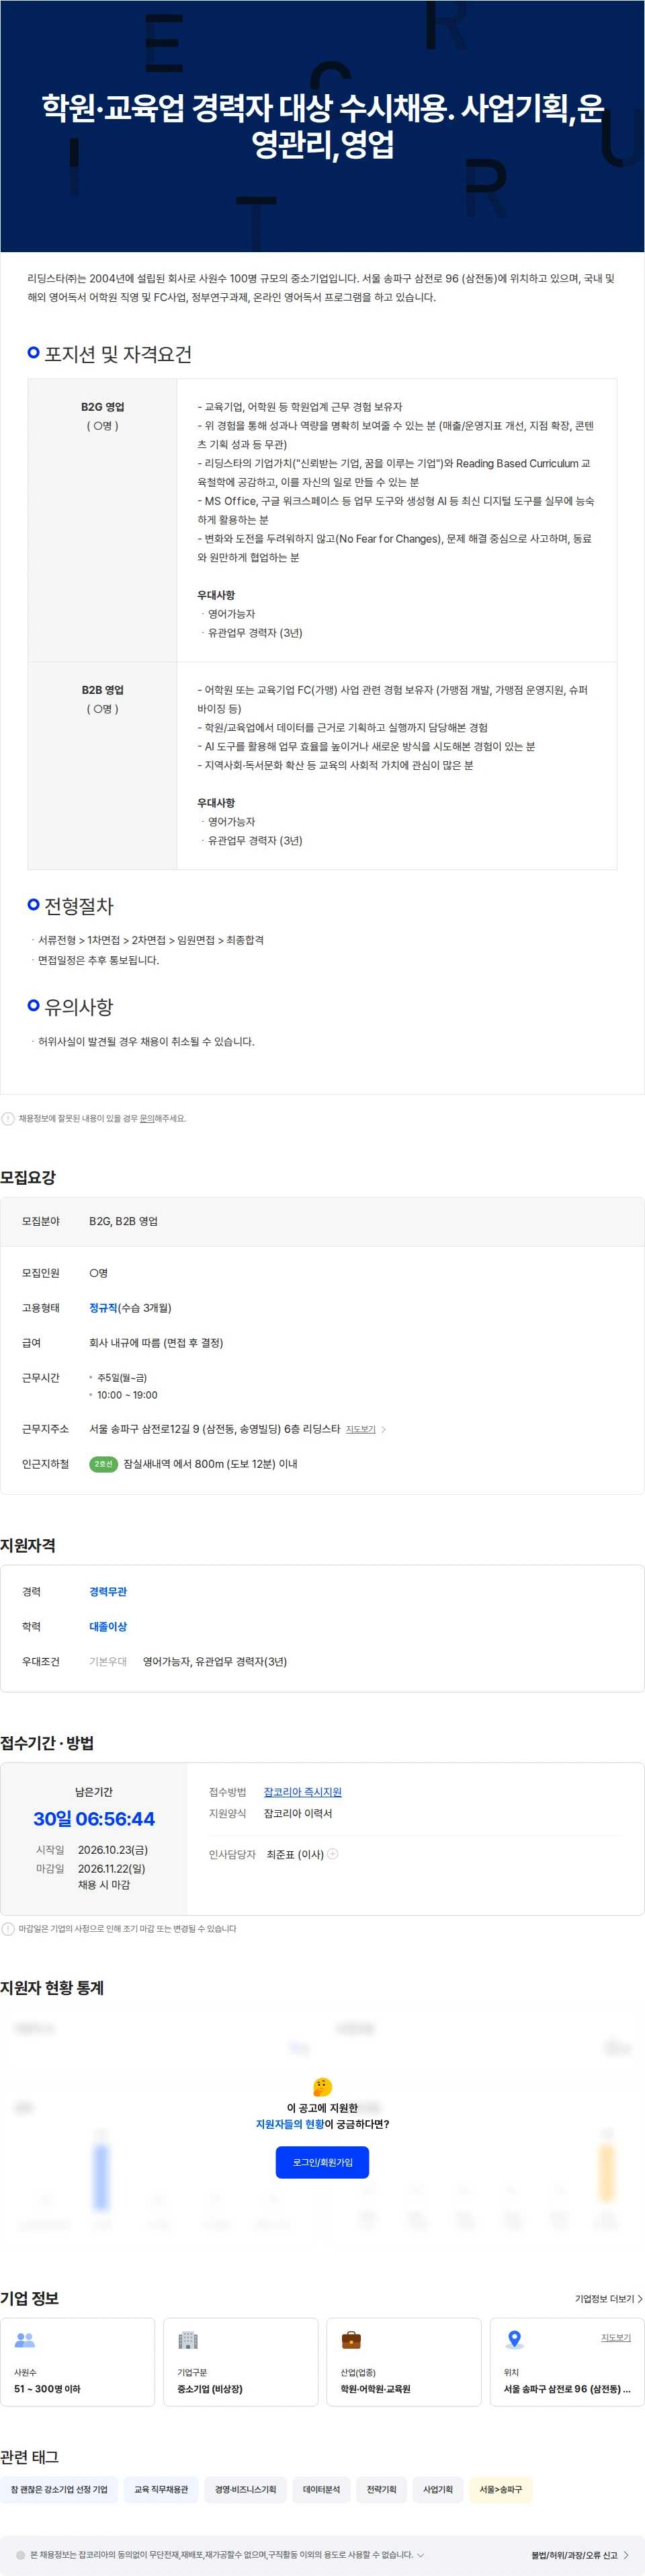Click info icon beside 마감일은 기업의 사정으로 notice
Viewport: 645px width, 2576px height.
tap(8, 1928)
